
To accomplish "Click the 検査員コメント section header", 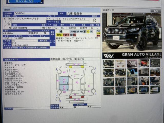I will pos(12,59).
